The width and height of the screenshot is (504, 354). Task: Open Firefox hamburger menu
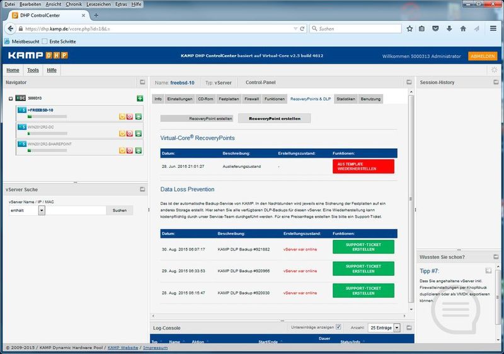click(x=493, y=28)
